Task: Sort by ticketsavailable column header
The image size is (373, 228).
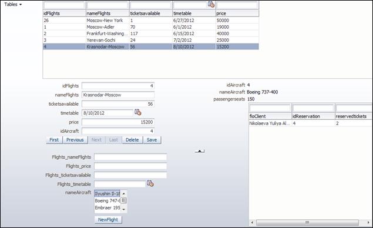Action: click(x=151, y=14)
